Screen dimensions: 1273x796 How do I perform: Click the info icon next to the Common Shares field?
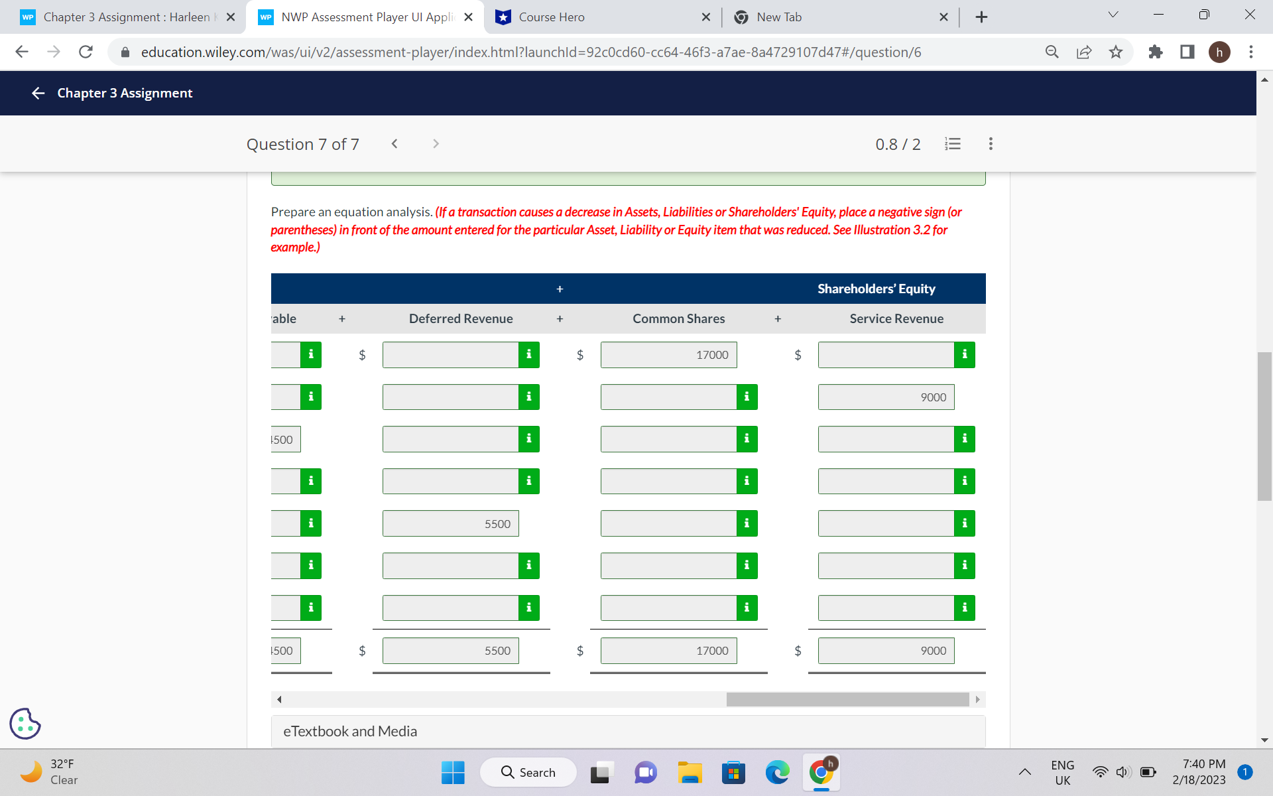coord(747,397)
